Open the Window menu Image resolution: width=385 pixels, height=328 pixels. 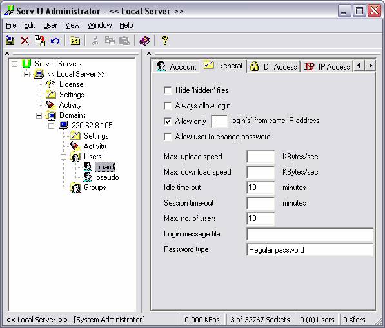[x=100, y=25]
